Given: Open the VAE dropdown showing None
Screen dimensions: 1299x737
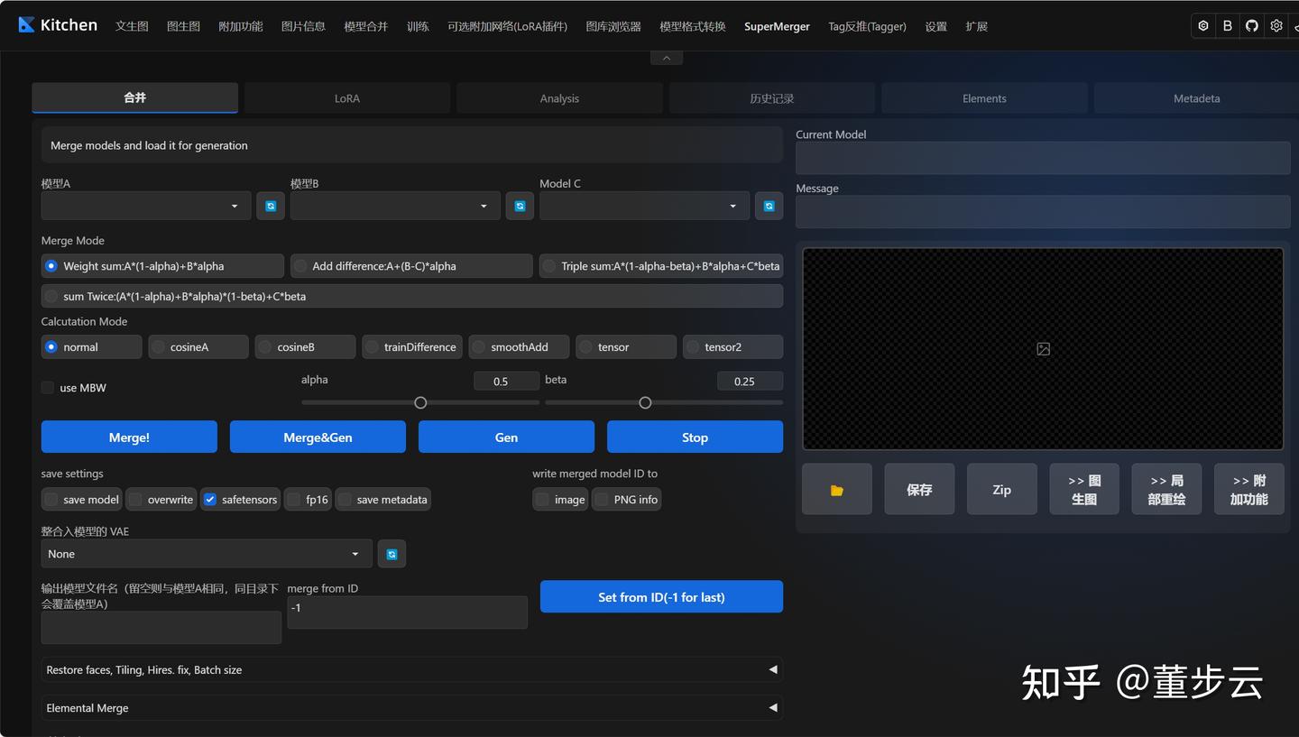Looking at the screenshot, I should tap(206, 554).
